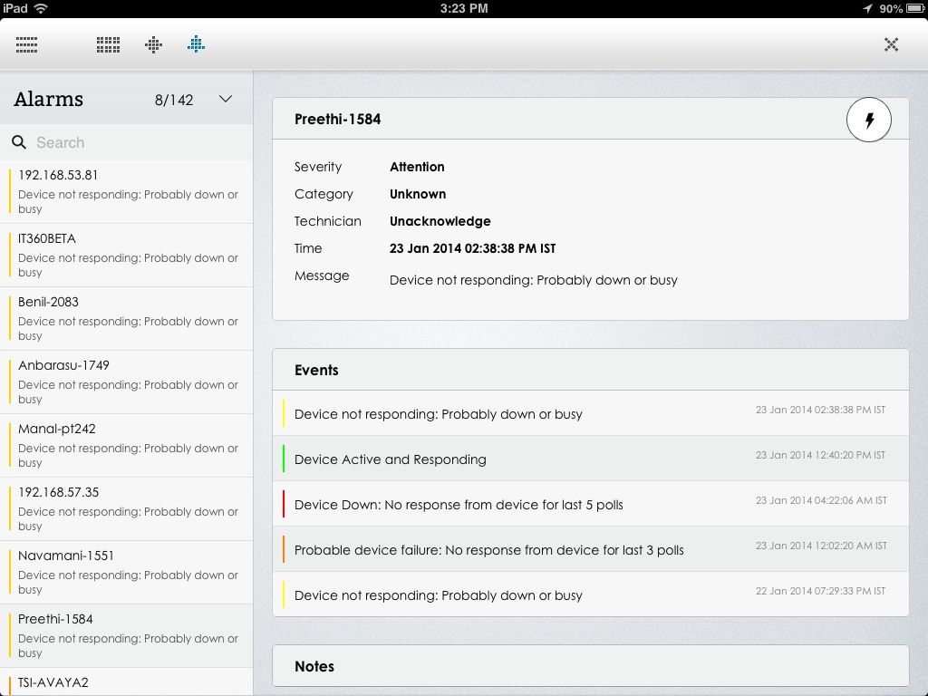Select the dense dot-grid view icon
928x696 pixels.
109,44
